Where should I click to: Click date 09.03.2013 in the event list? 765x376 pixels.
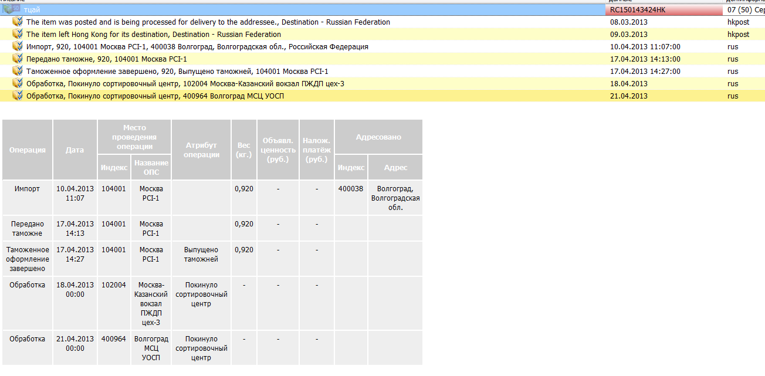(629, 35)
